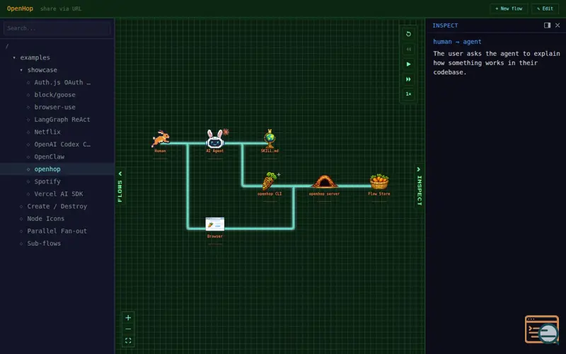Open the terminal assistant icon

click(x=542, y=329)
